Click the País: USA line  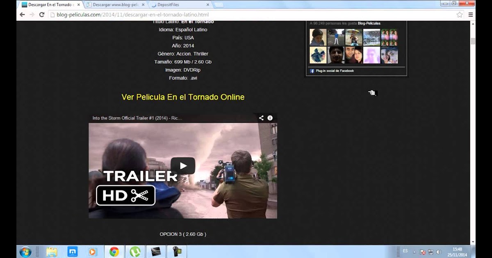(x=183, y=38)
